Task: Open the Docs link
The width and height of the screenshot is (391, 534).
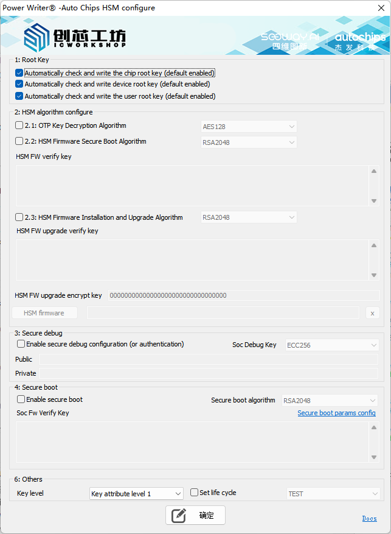Action: pyautogui.click(x=369, y=519)
